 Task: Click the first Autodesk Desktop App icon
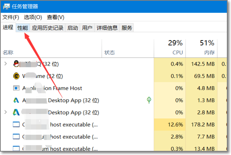pos(16,101)
